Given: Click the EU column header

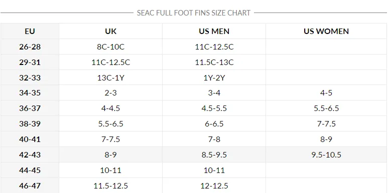Looking at the screenshot, I should (x=30, y=31).
